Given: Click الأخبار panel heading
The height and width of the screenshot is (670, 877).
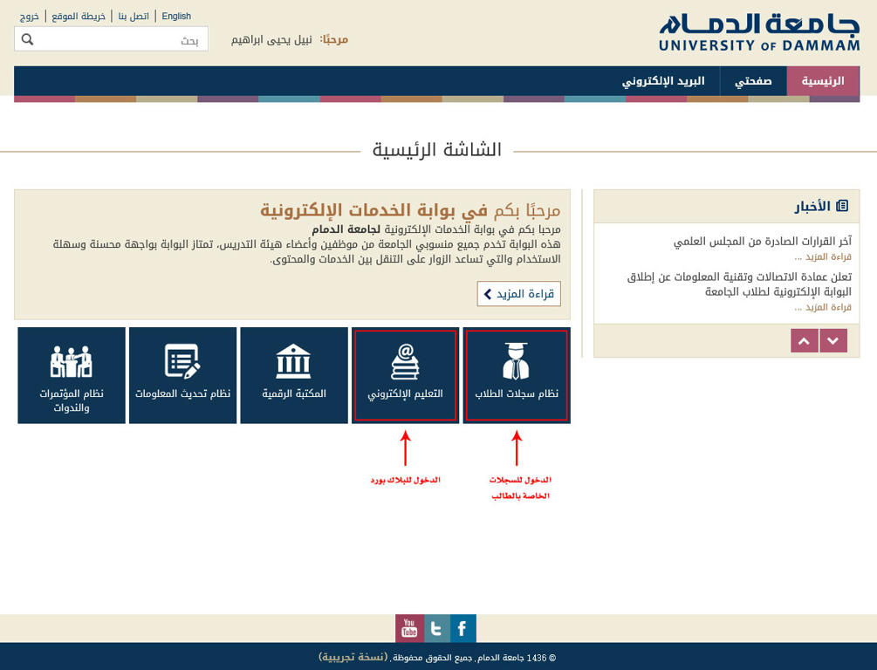Looking at the screenshot, I should pyautogui.click(x=812, y=207).
